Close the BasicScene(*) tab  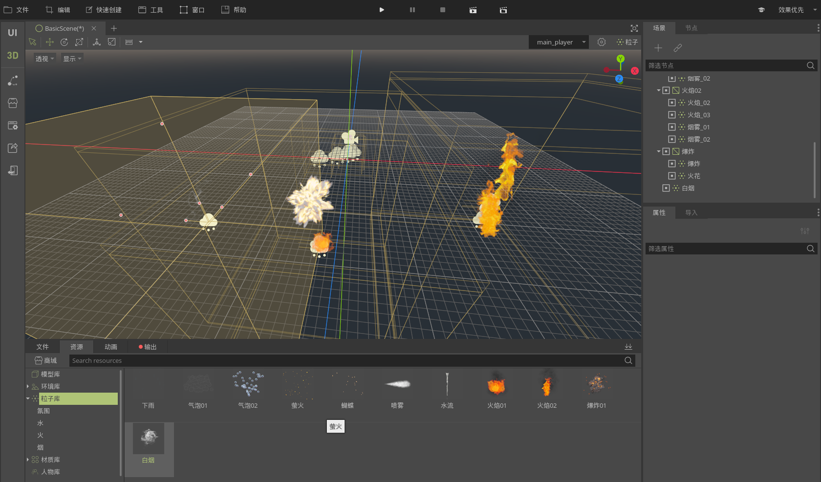[x=94, y=28]
